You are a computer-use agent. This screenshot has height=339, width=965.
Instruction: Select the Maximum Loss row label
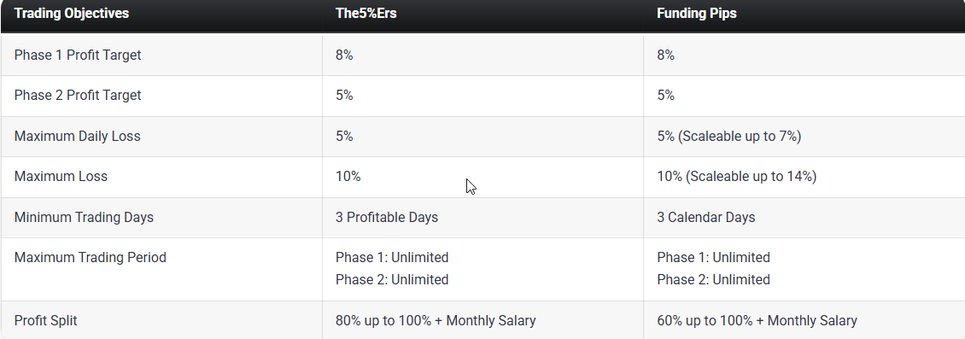point(61,177)
